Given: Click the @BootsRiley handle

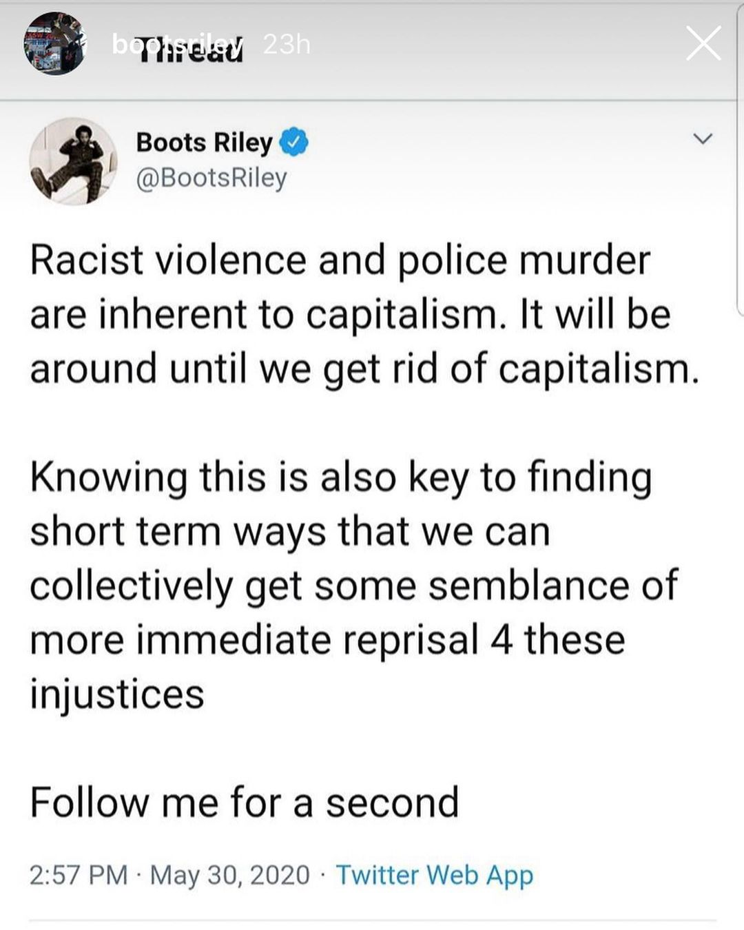Looking at the screenshot, I should (x=211, y=178).
